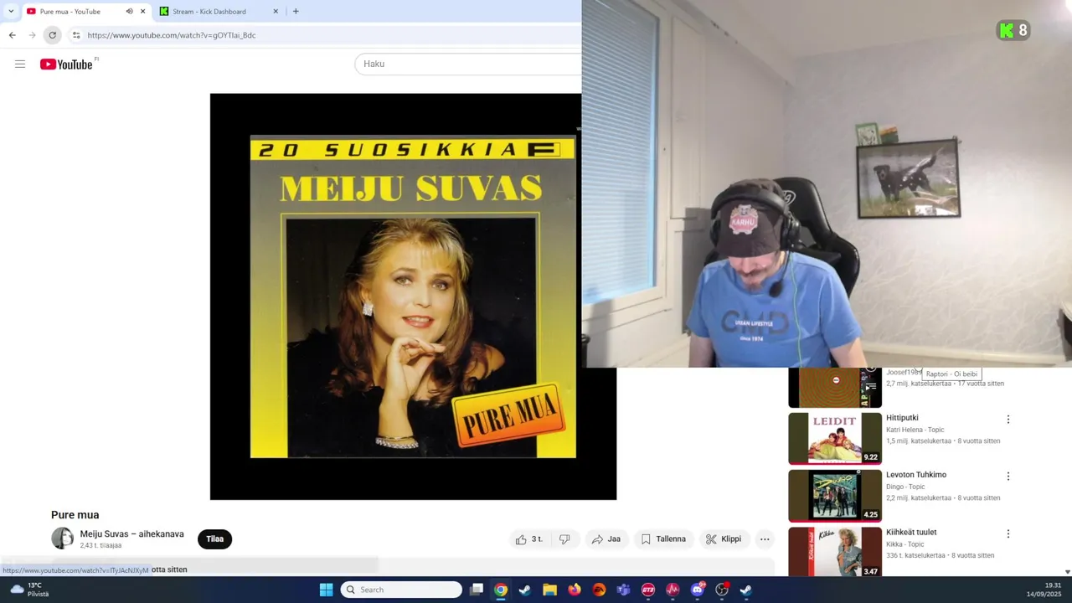Click the Pure mua album cover video
Image resolution: width=1072 pixels, height=603 pixels.
coord(413,296)
